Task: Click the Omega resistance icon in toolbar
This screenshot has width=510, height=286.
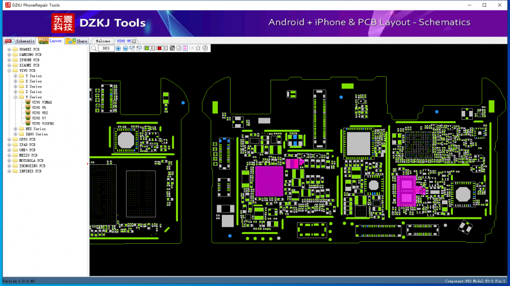Action: pyautogui.click(x=198, y=48)
